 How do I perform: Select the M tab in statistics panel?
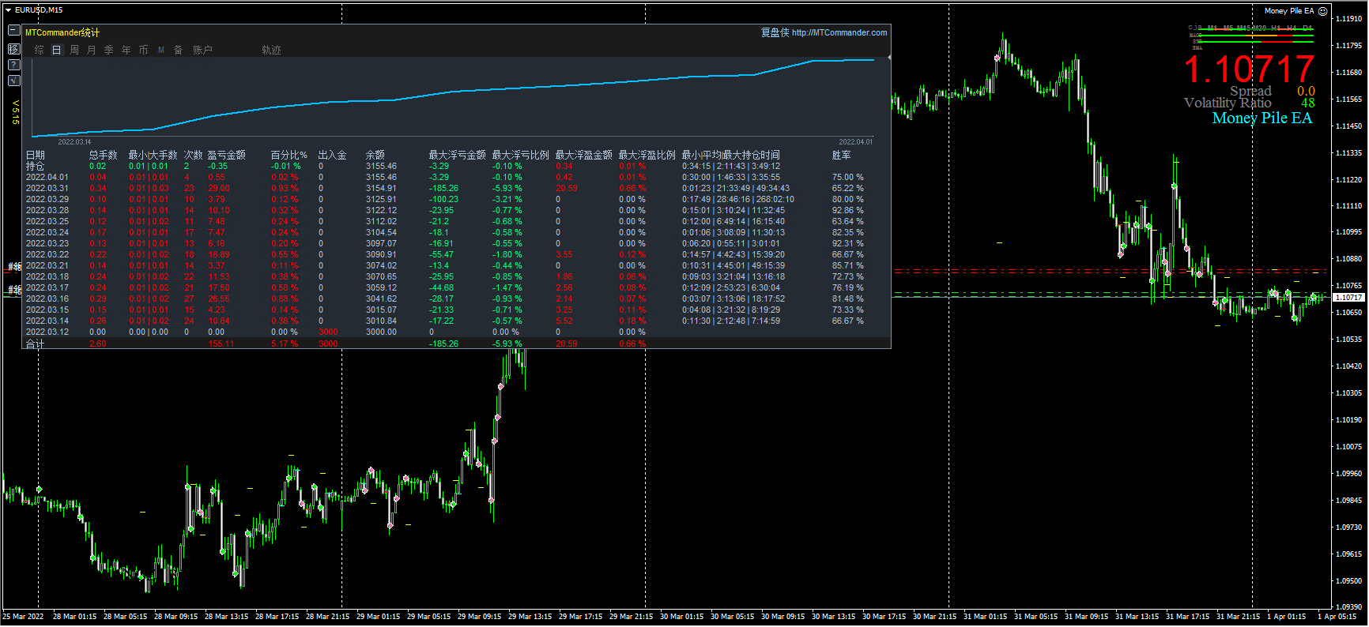point(161,50)
